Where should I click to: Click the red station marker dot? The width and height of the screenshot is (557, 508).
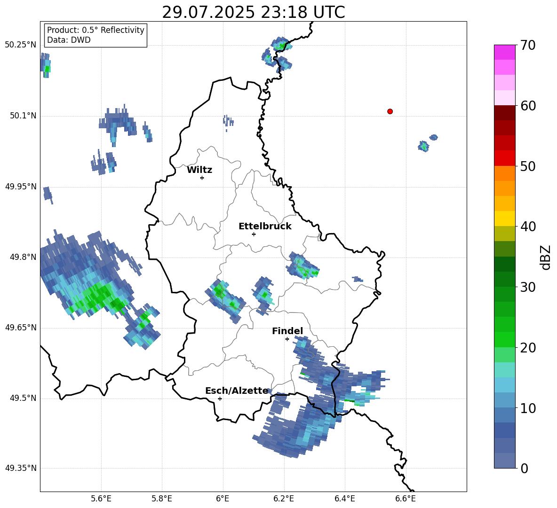390,111
